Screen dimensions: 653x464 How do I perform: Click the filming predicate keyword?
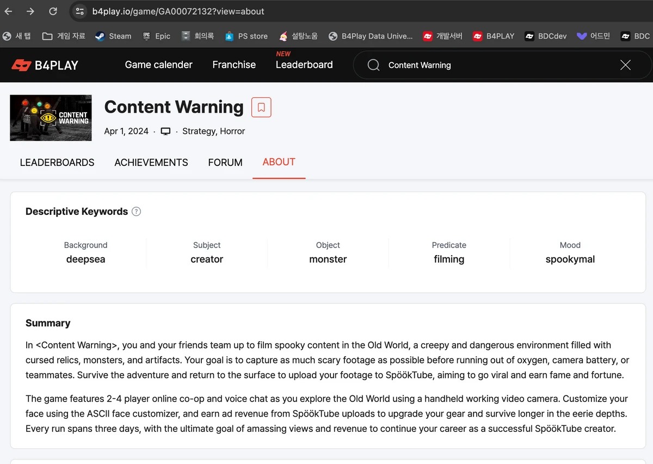pos(449,259)
